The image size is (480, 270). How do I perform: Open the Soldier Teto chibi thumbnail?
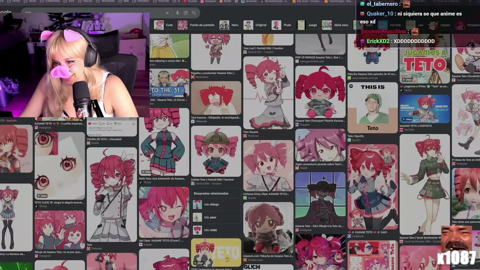coord(216,151)
